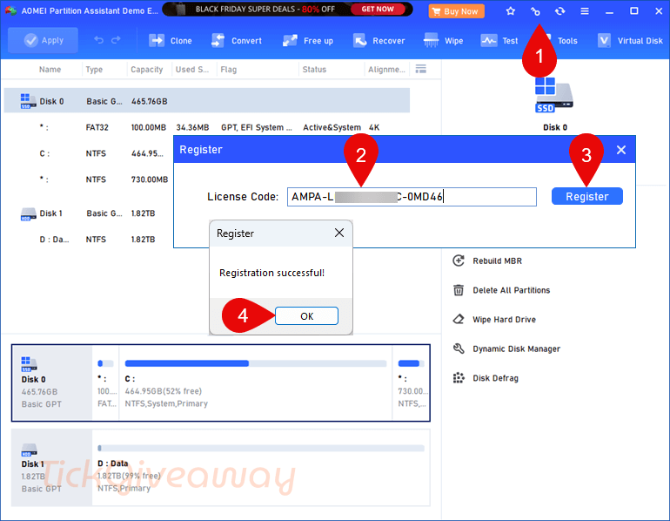
Task: Click the Disk 1 HDD icon in list row
Action: (x=28, y=213)
